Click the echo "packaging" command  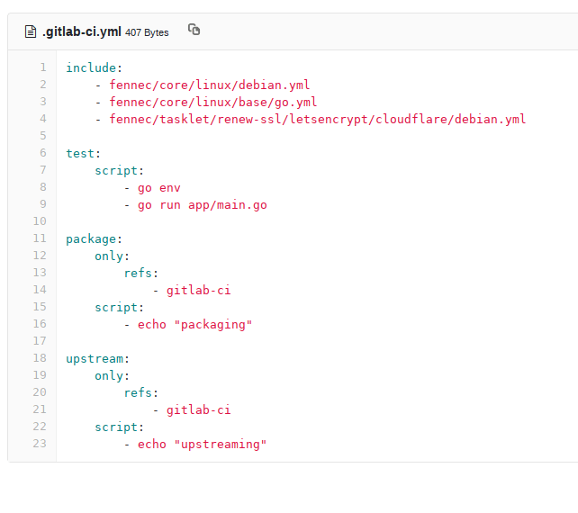[195, 325]
